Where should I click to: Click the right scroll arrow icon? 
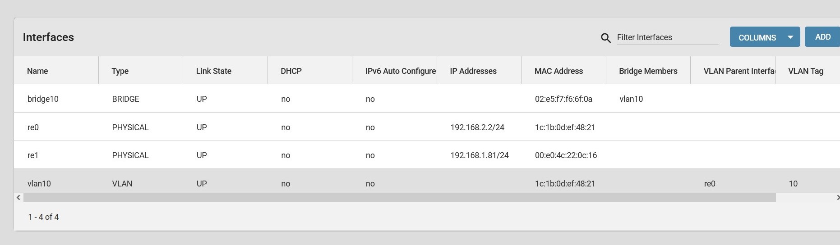pyautogui.click(x=837, y=197)
